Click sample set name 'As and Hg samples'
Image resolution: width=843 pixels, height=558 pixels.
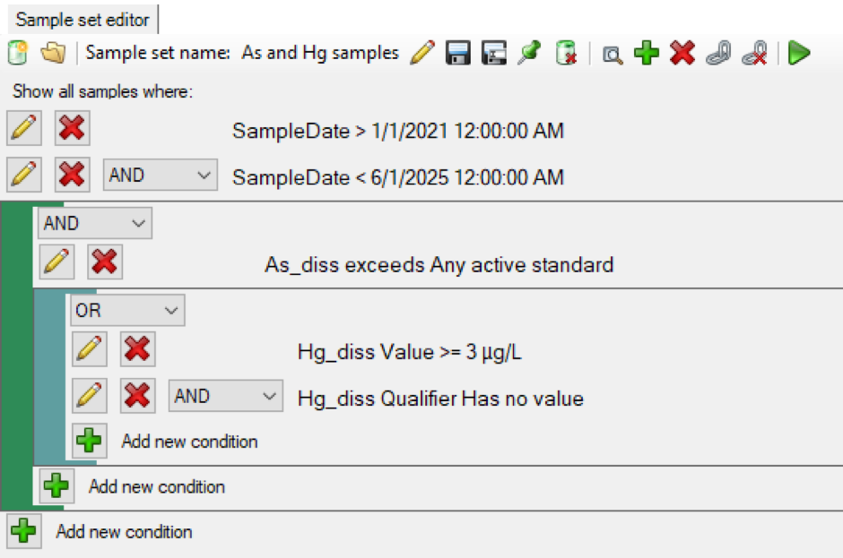coord(320,53)
